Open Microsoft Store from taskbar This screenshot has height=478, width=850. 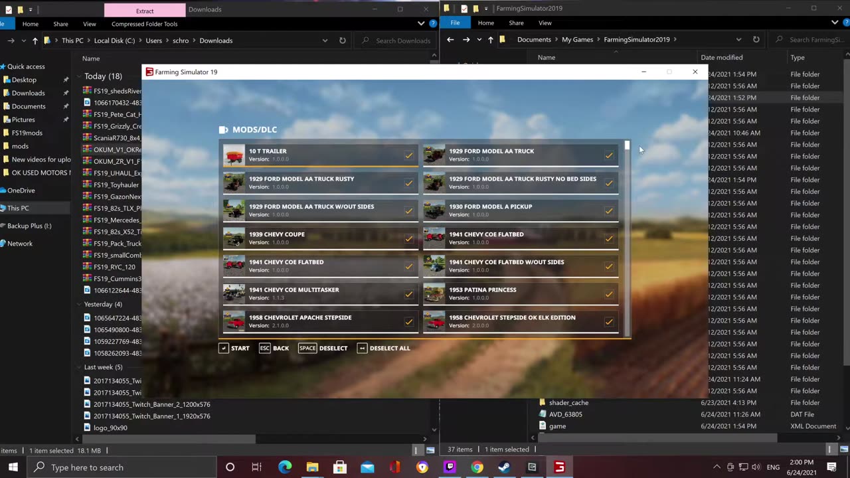click(x=339, y=467)
